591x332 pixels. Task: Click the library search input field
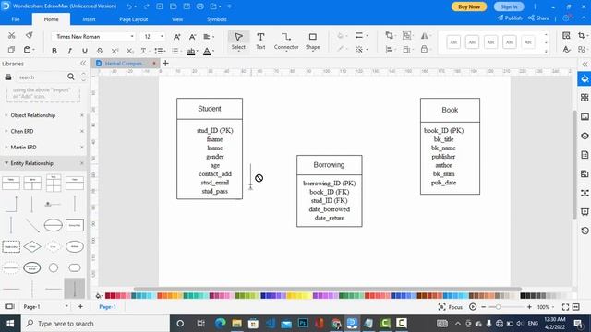tap(42, 77)
